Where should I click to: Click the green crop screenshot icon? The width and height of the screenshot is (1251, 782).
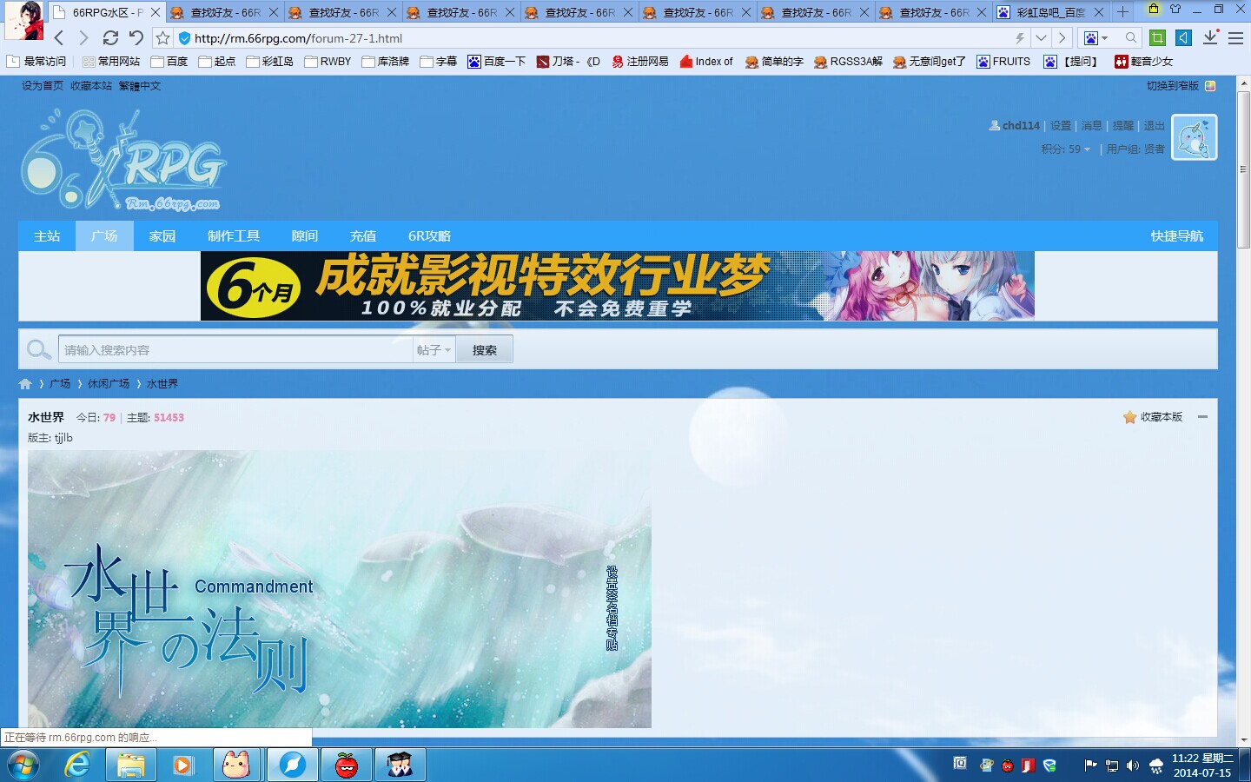tap(1157, 37)
